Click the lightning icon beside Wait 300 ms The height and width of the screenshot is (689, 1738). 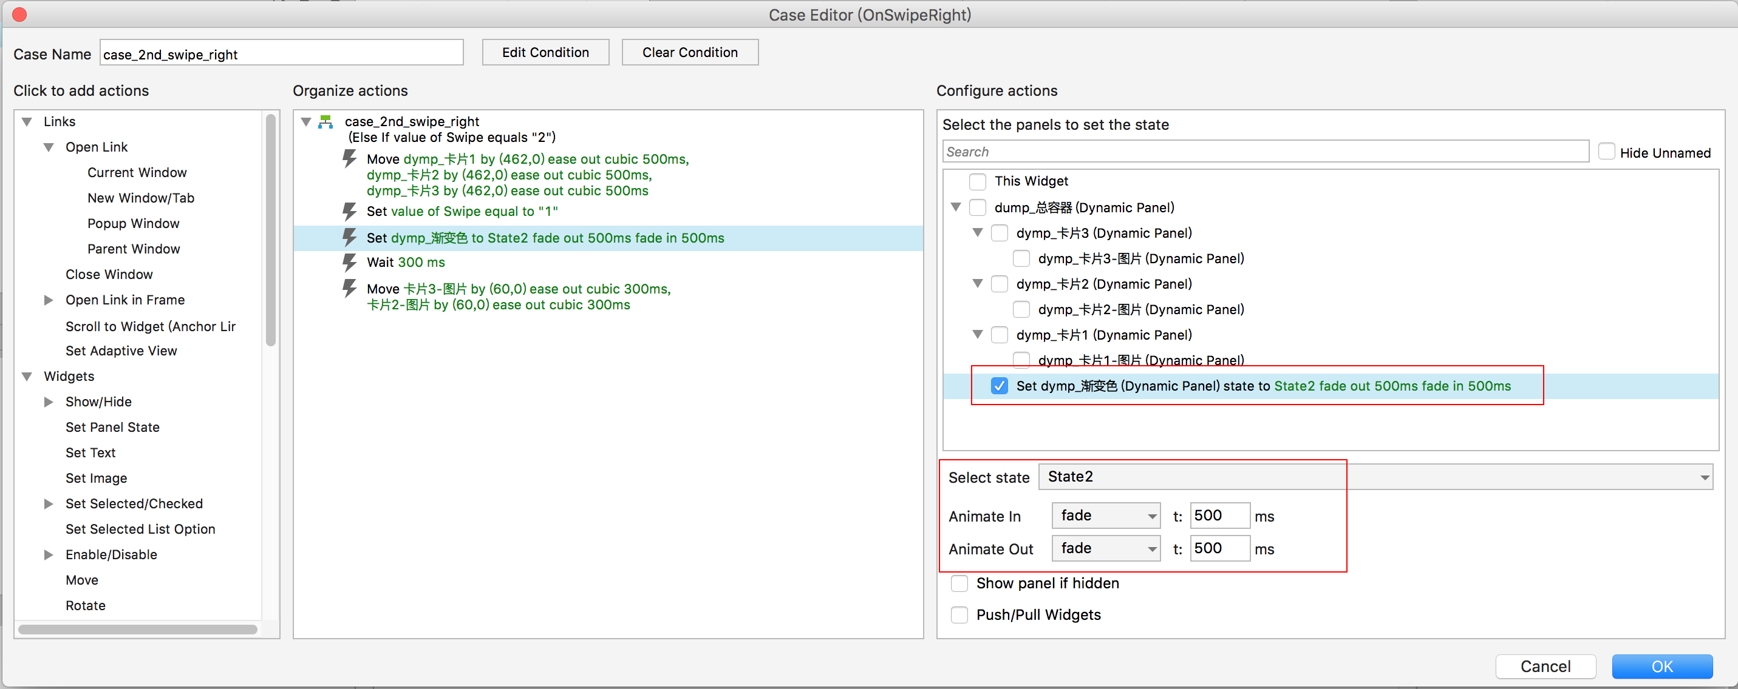tap(349, 262)
